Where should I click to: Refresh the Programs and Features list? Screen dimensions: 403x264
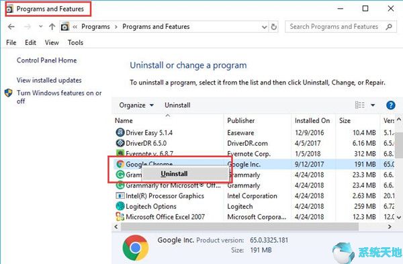(x=274, y=27)
